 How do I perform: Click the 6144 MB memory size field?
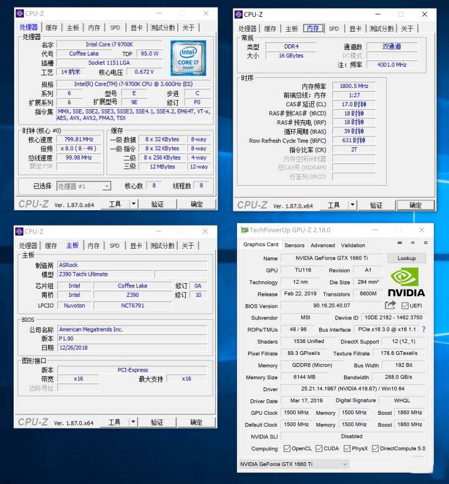[x=304, y=377]
